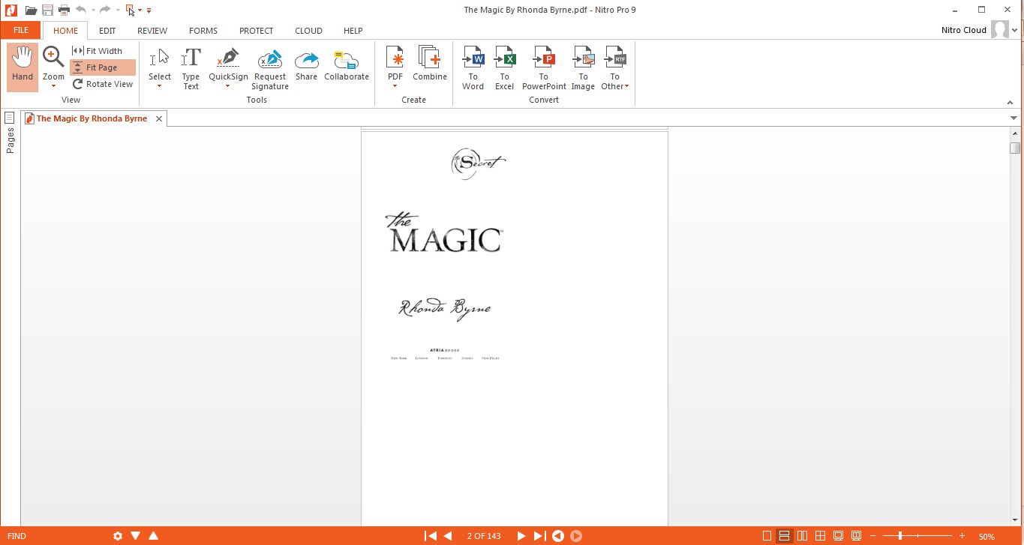Viewport: 1024px width, 545px height.
Task: Switch to the FORMS tab
Action: point(203,31)
